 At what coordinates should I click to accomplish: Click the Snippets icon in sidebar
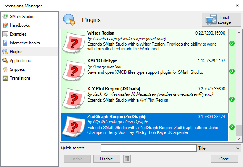[5, 69]
